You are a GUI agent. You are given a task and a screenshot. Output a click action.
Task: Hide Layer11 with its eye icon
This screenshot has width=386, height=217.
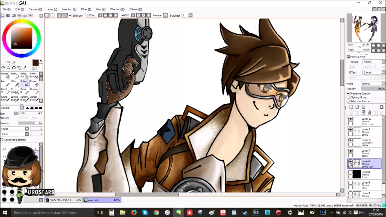pyautogui.click(x=350, y=119)
